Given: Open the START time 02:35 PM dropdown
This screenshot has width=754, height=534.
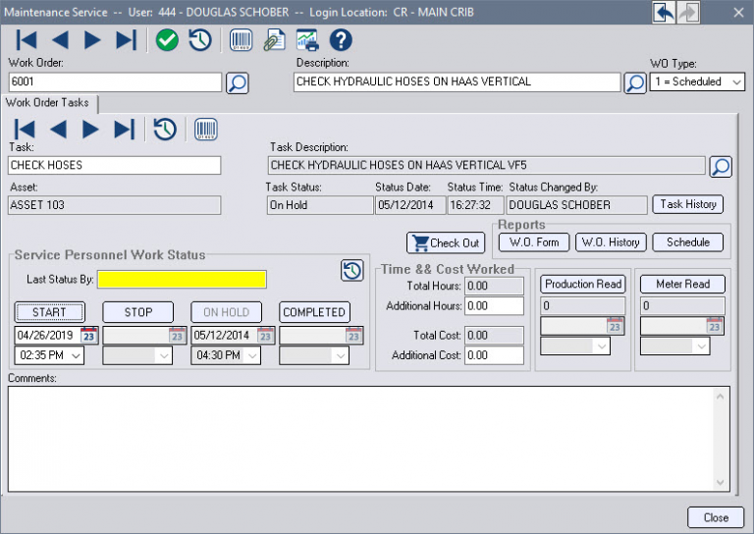Looking at the screenshot, I should (76, 355).
